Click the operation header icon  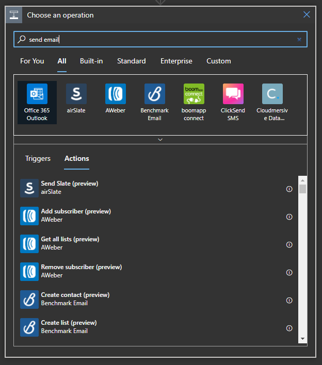(14, 15)
